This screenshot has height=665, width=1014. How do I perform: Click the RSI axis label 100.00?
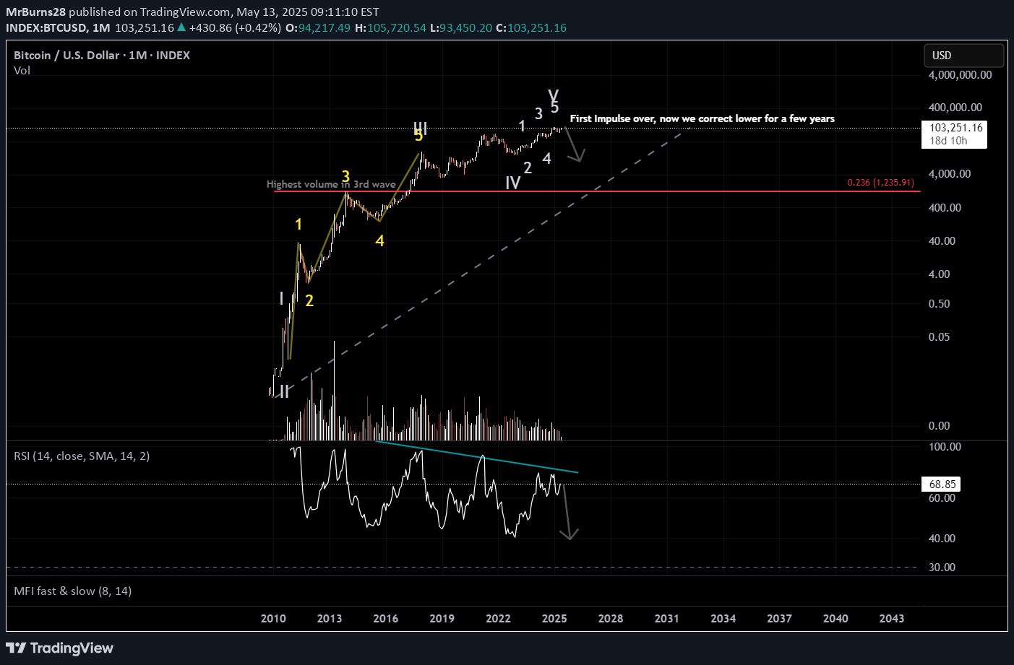(945, 446)
